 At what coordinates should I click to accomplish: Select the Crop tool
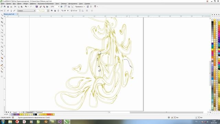click(x=2, y=22)
